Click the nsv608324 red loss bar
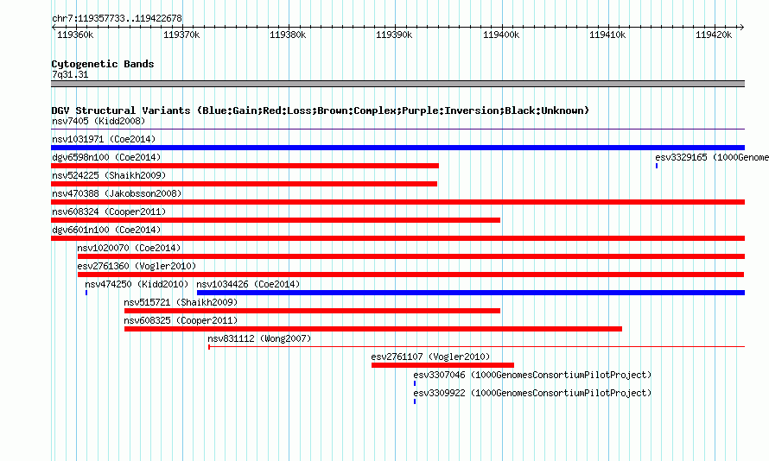 click(276, 220)
